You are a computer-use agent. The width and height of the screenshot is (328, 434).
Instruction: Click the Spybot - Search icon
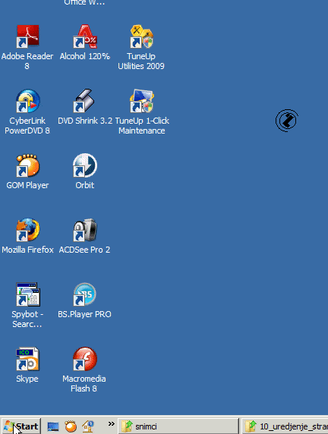(x=27, y=294)
